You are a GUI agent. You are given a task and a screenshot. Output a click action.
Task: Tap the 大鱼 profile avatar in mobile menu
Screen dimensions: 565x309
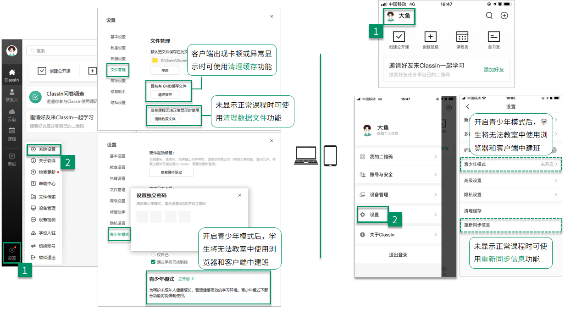point(367,130)
